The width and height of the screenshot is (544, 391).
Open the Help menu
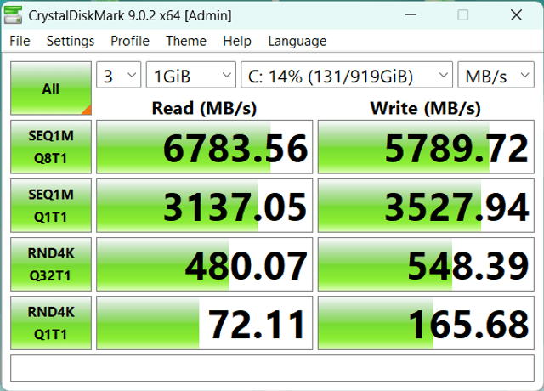tap(237, 41)
